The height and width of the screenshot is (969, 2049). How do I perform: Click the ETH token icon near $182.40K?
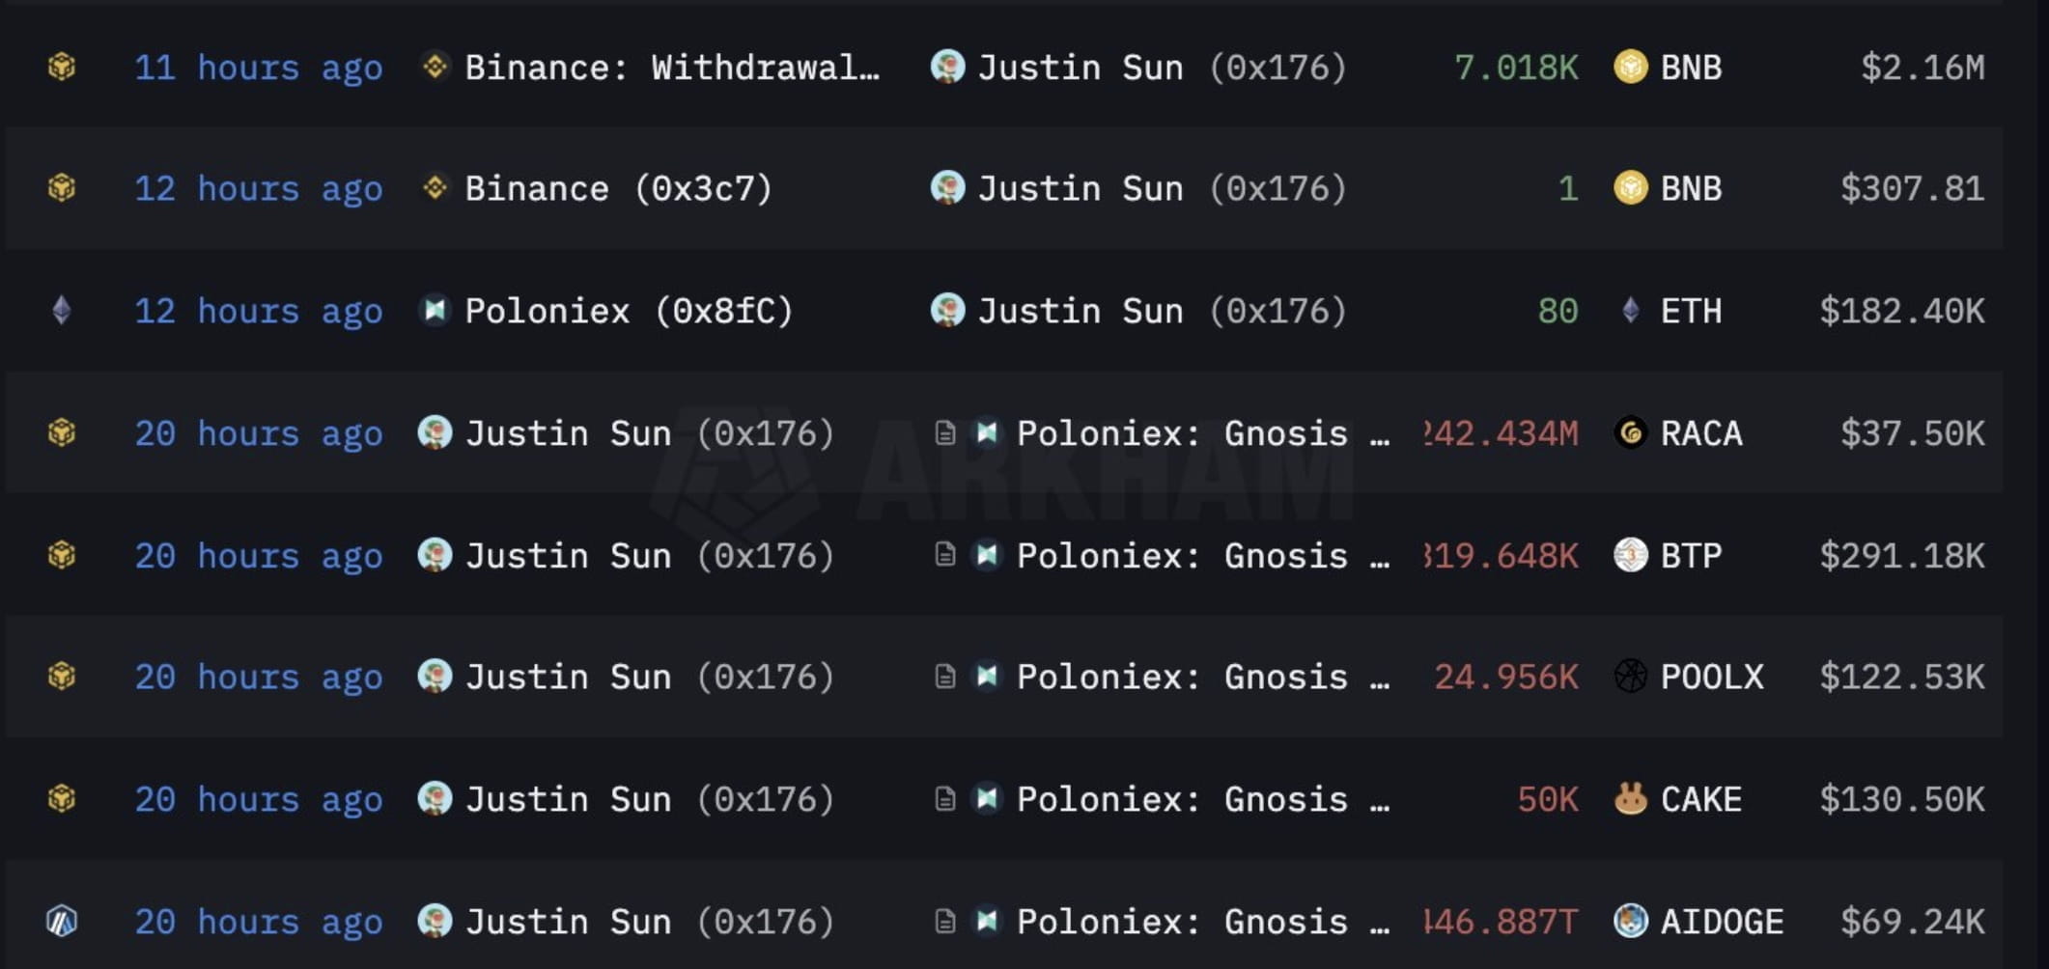coord(1630,311)
